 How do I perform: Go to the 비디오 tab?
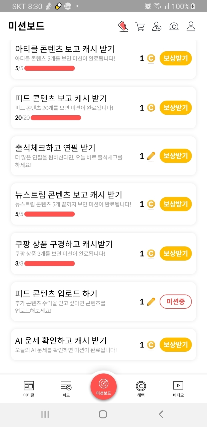point(178,389)
